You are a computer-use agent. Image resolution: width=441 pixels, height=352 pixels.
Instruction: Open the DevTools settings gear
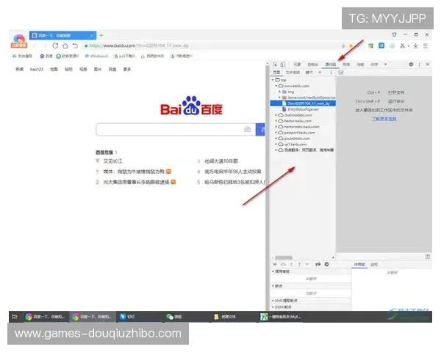(x=411, y=65)
